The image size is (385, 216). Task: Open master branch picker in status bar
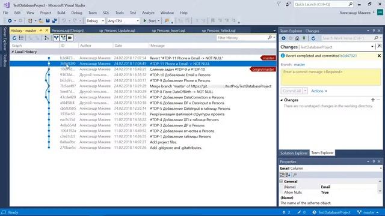[x=368, y=212]
